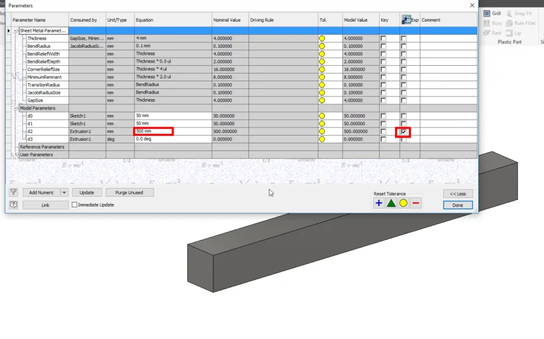Click the d0 tolerance yellow circle
The image size is (544, 339).
click(x=322, y=116)
